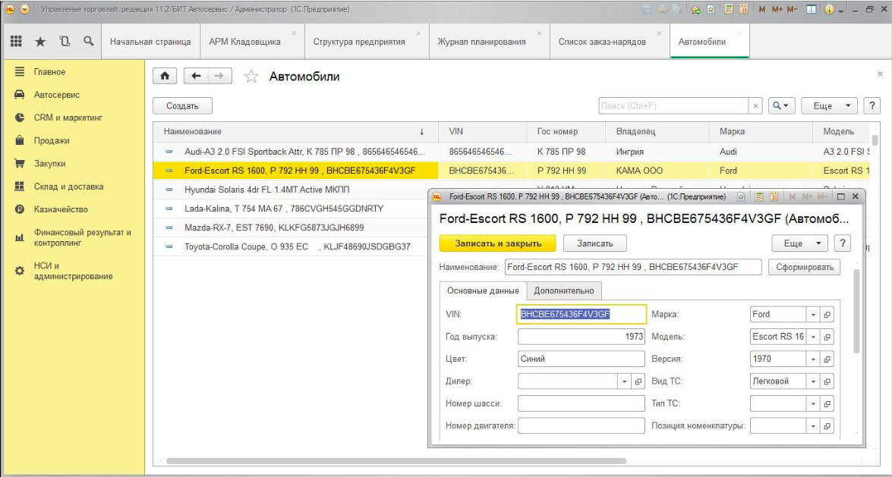Click the Создать button
892x477 pixels.
182,106
